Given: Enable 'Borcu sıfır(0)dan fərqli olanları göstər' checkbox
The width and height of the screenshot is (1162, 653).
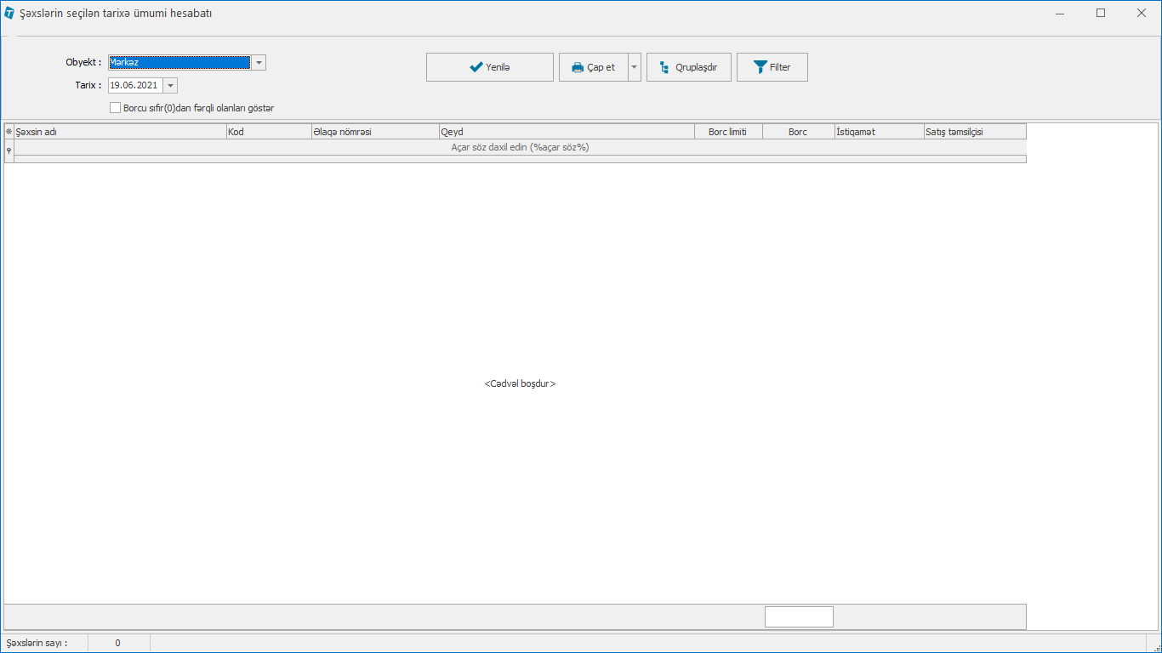Looking at the screenshot, I should pos(116,108).
